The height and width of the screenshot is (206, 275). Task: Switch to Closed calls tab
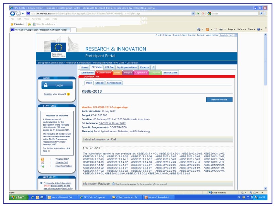pyautogui.click(x=99, y=83)
